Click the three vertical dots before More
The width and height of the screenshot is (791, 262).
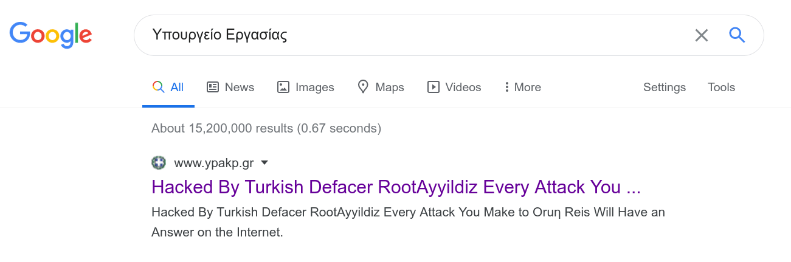tap(506, 87)
